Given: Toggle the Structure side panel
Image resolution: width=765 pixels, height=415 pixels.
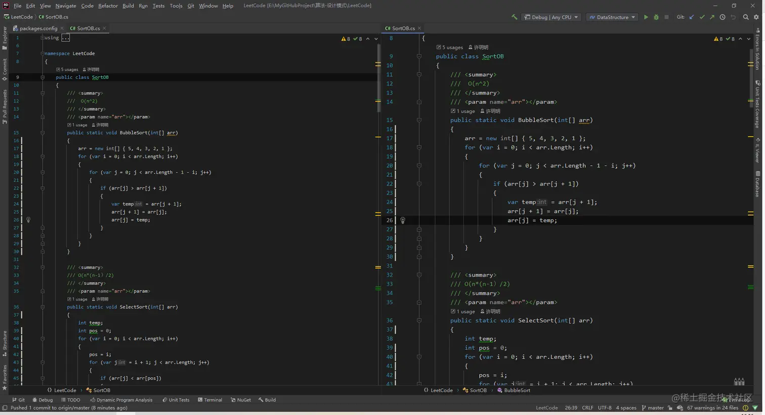Looking at the screenshot, I should click(x=5, y=343).
